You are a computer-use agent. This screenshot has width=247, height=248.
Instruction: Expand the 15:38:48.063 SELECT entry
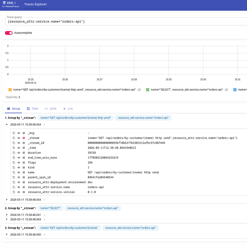tap(7, 219)
